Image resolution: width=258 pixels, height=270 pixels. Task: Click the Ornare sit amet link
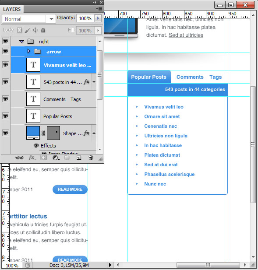pyautogui.click(x=162, y=116)
